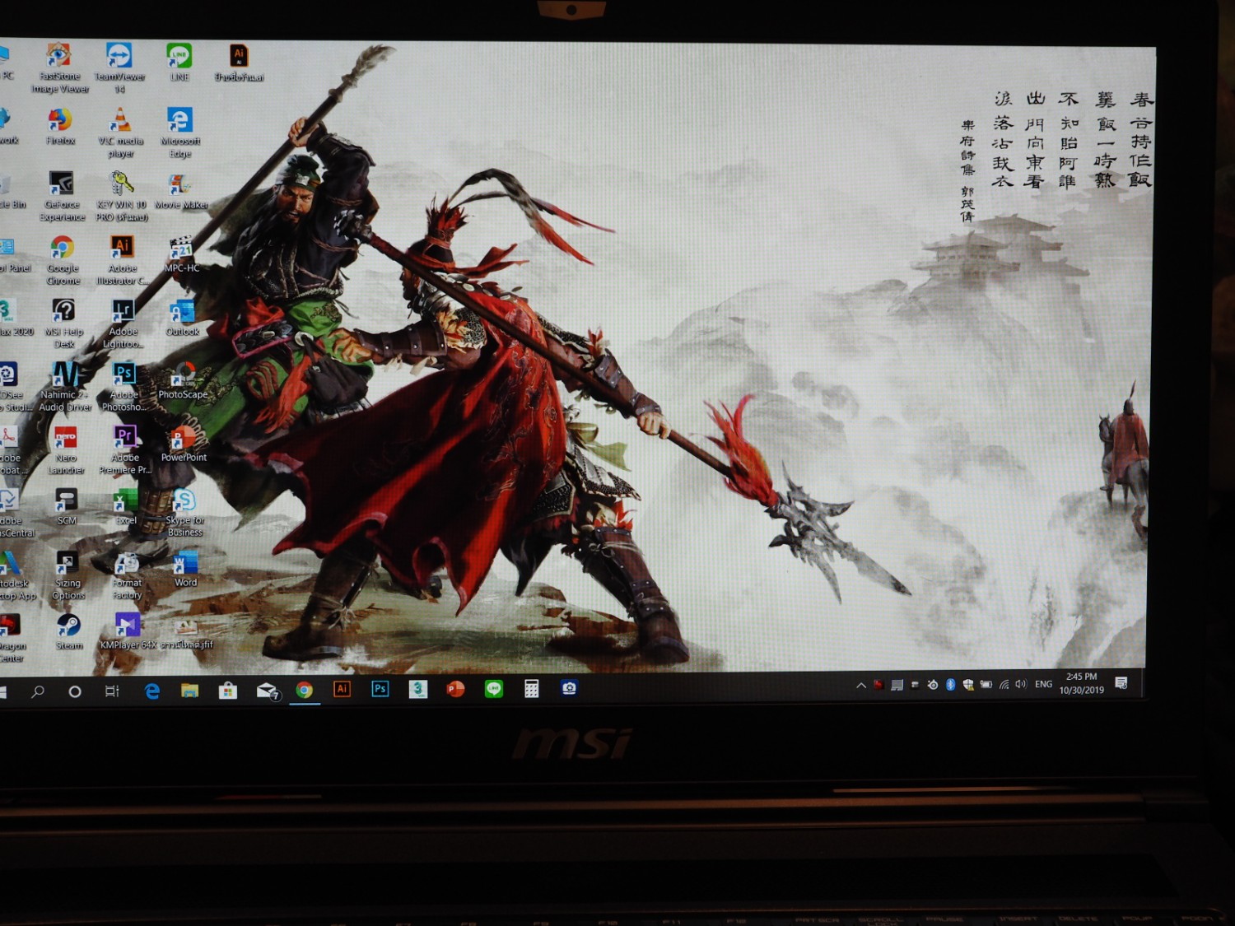This screenshot has width=1235, height=926.
Task: Open Wi-Fi network tray icon
Action: click(1004, 684)
